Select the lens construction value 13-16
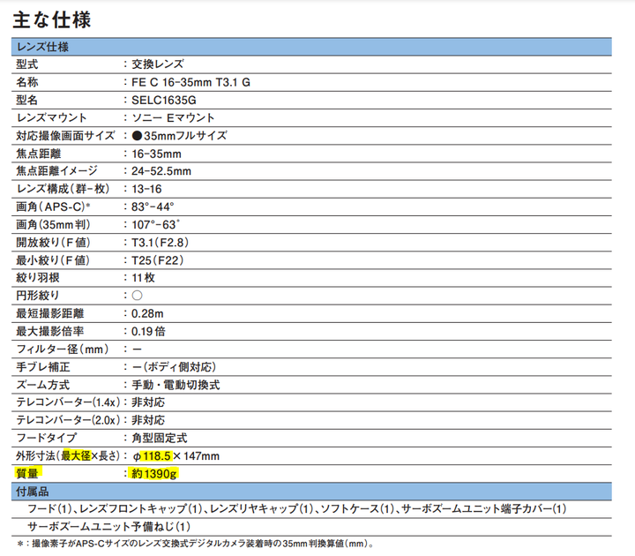Viewport: 635px width, 556px height. click(x=146, y=189)
